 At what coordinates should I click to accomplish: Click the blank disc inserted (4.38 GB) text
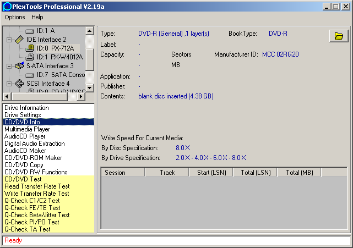point(176,96)
